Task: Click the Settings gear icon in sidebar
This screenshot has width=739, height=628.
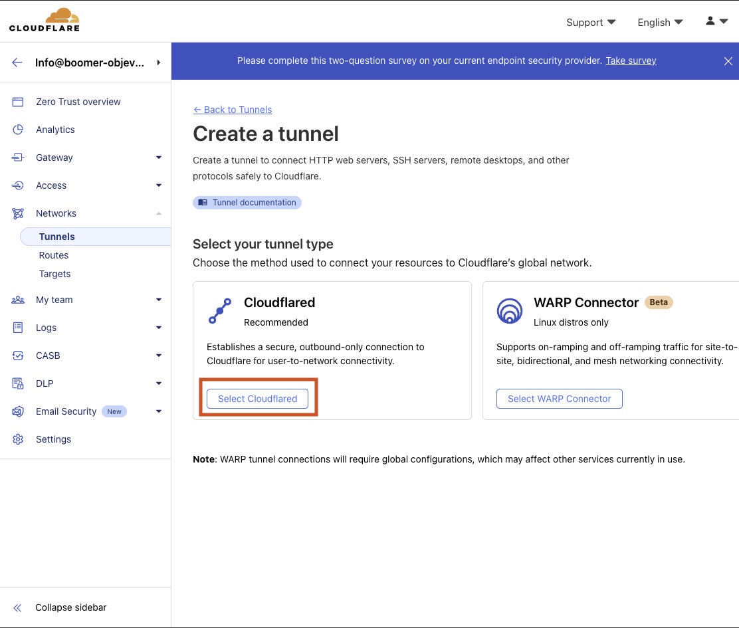Action: pos(18,439)
